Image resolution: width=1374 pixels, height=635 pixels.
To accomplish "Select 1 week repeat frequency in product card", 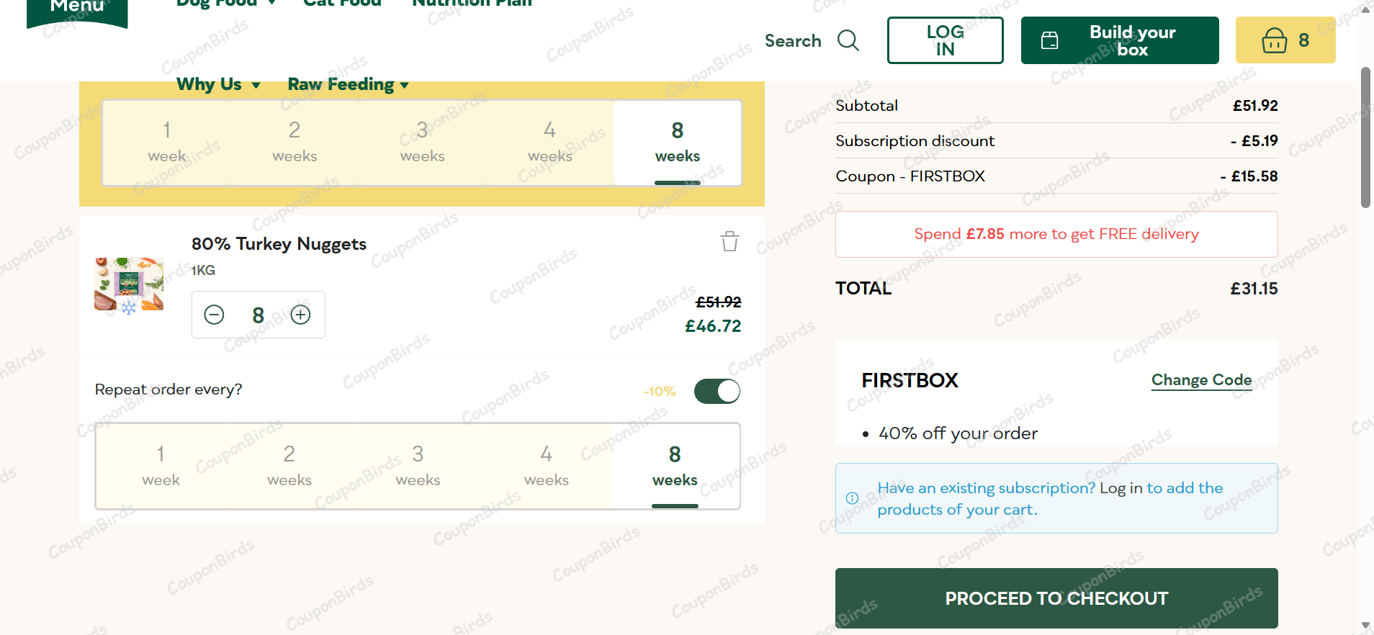I will tap(161, 465).
